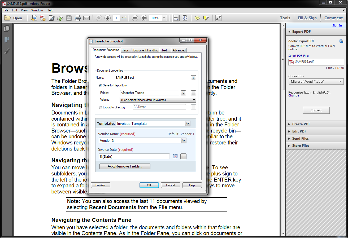Click OK in Laserfiche Snapshot dialog
The width and height of the screenshot is (348, 238).
(149, 185)
